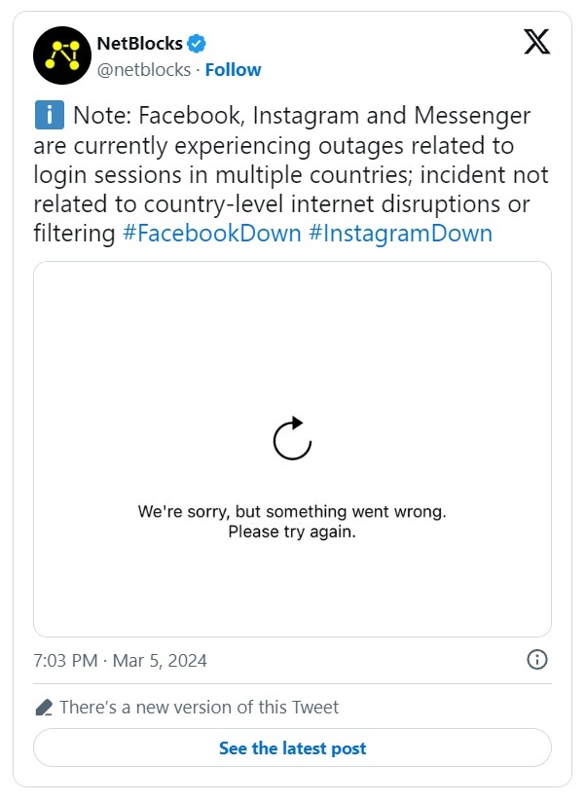The image size is (586, 802).
Task: Click the "Please try again." text
Action: (292, 532)
